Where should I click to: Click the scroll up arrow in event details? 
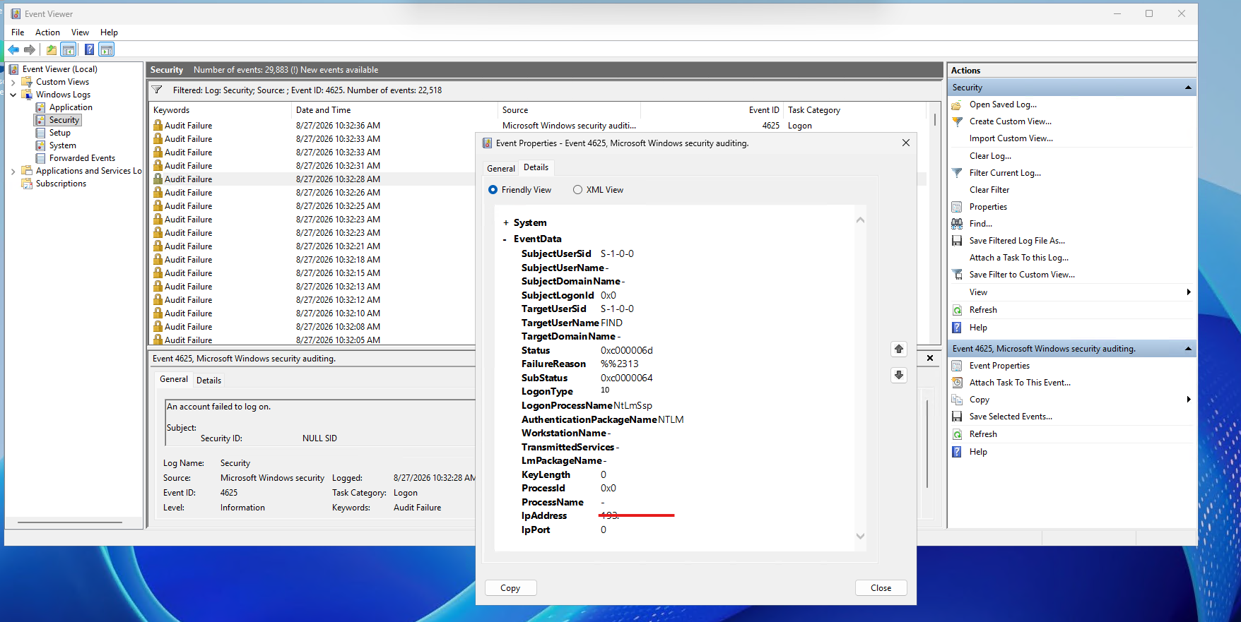point(860,220)
